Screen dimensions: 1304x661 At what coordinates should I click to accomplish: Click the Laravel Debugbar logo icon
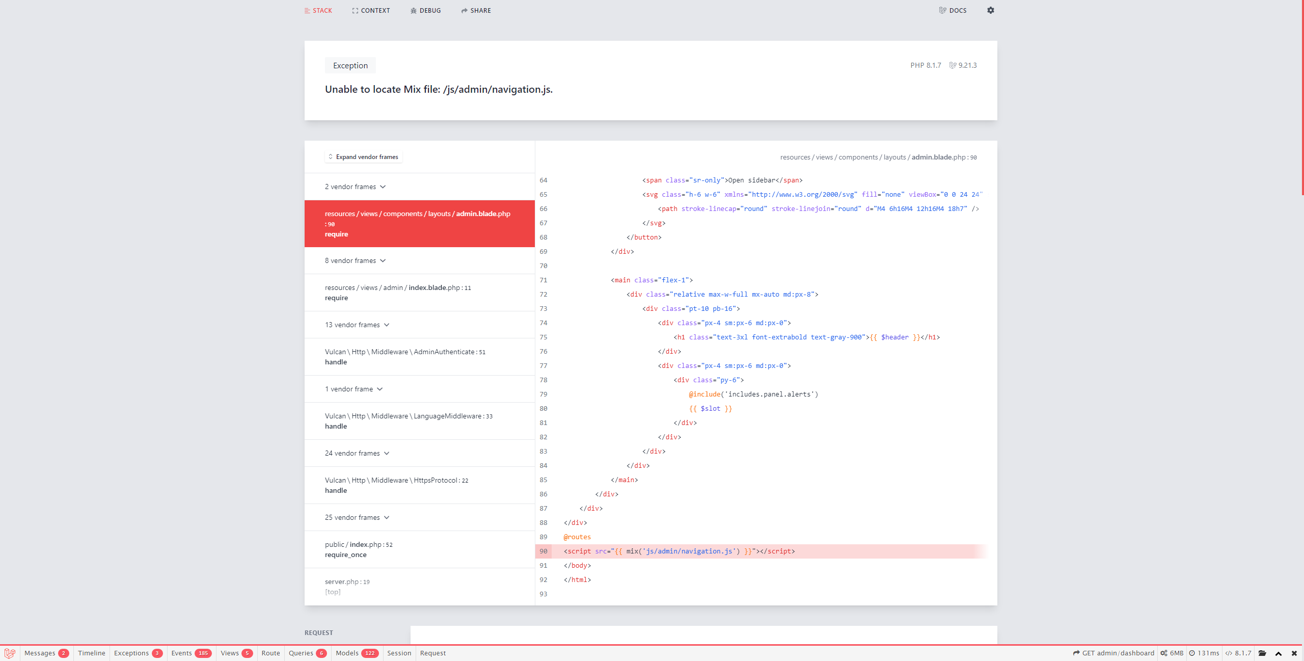(10, 653)
